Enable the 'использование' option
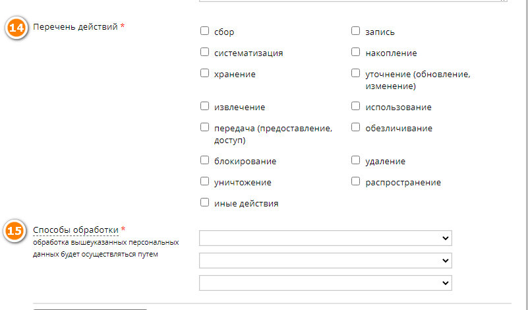Screen dimensions: 528x310 356,106
